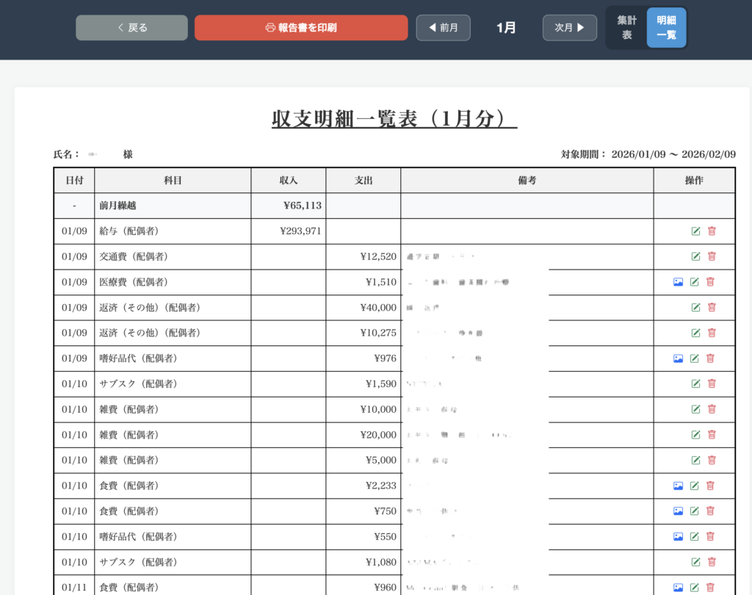This screenshot has width=752, height=595.
Task: Delete the 返済 ¥10,275 entry
Action: (x=712, y=333)
